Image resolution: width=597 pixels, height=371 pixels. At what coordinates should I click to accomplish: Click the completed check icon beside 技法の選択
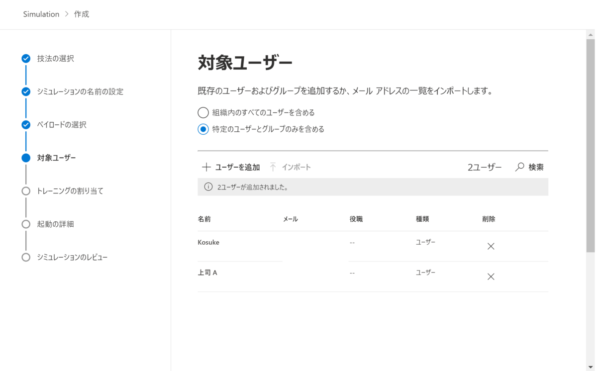[x=25, y=58]
